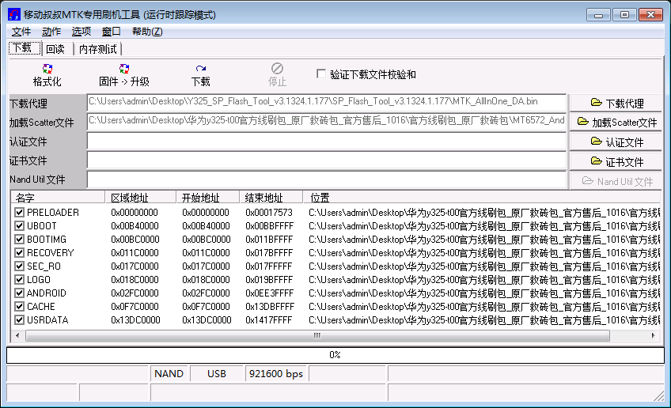Click the Certificate file (证书文件) button
The width and height of the screenshot is (671, 408).
[x=616, y=161]
